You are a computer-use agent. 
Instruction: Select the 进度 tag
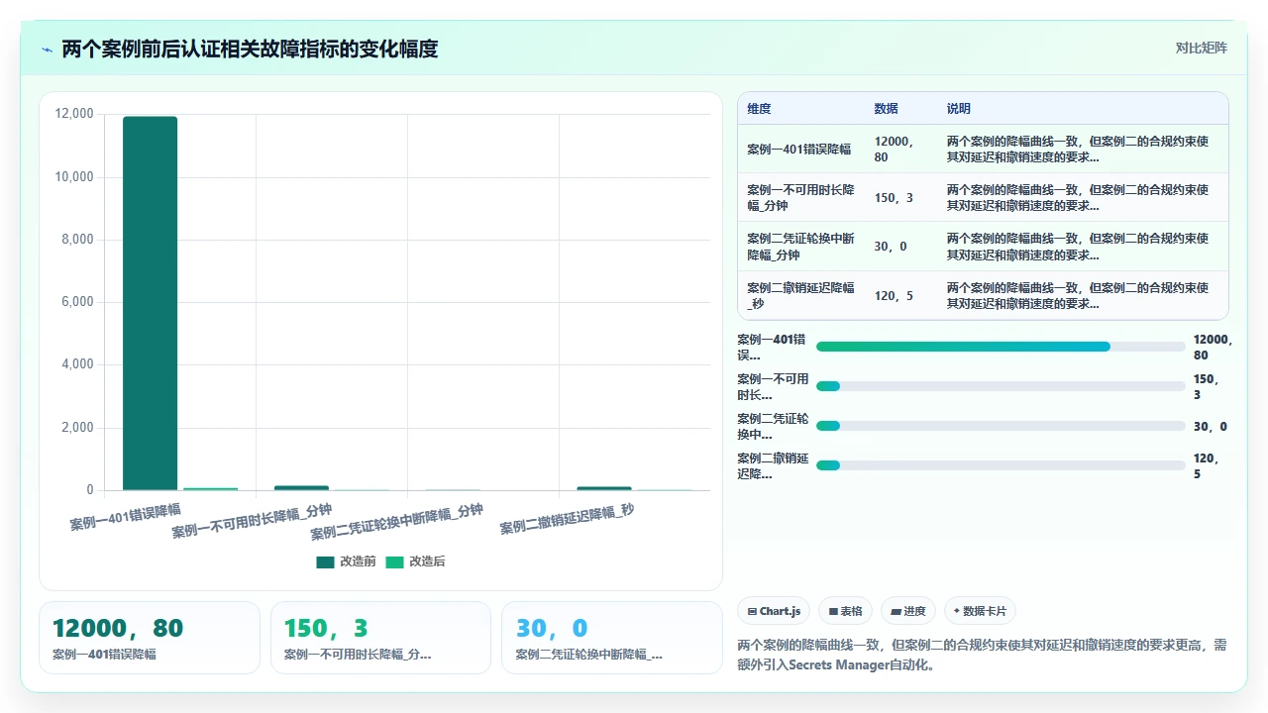(x=907, y=611)
